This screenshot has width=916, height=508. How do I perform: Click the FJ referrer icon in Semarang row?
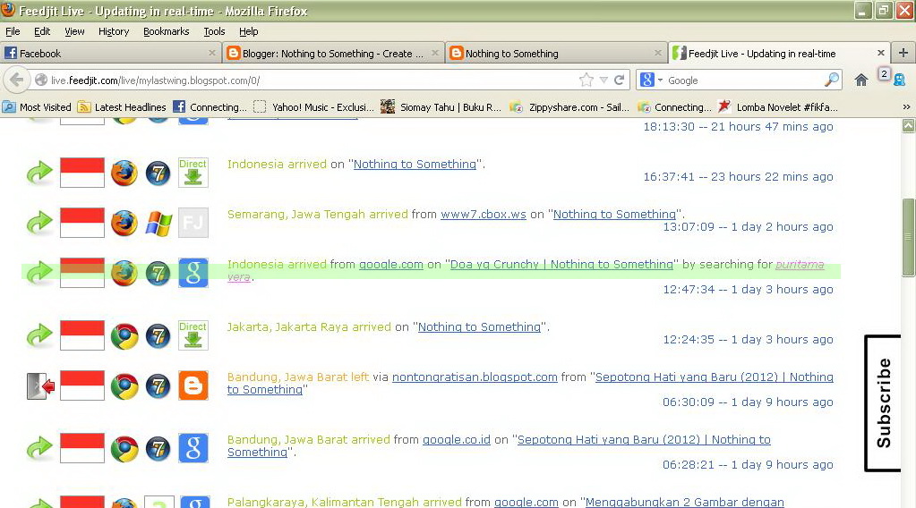[x=193, y=223]
